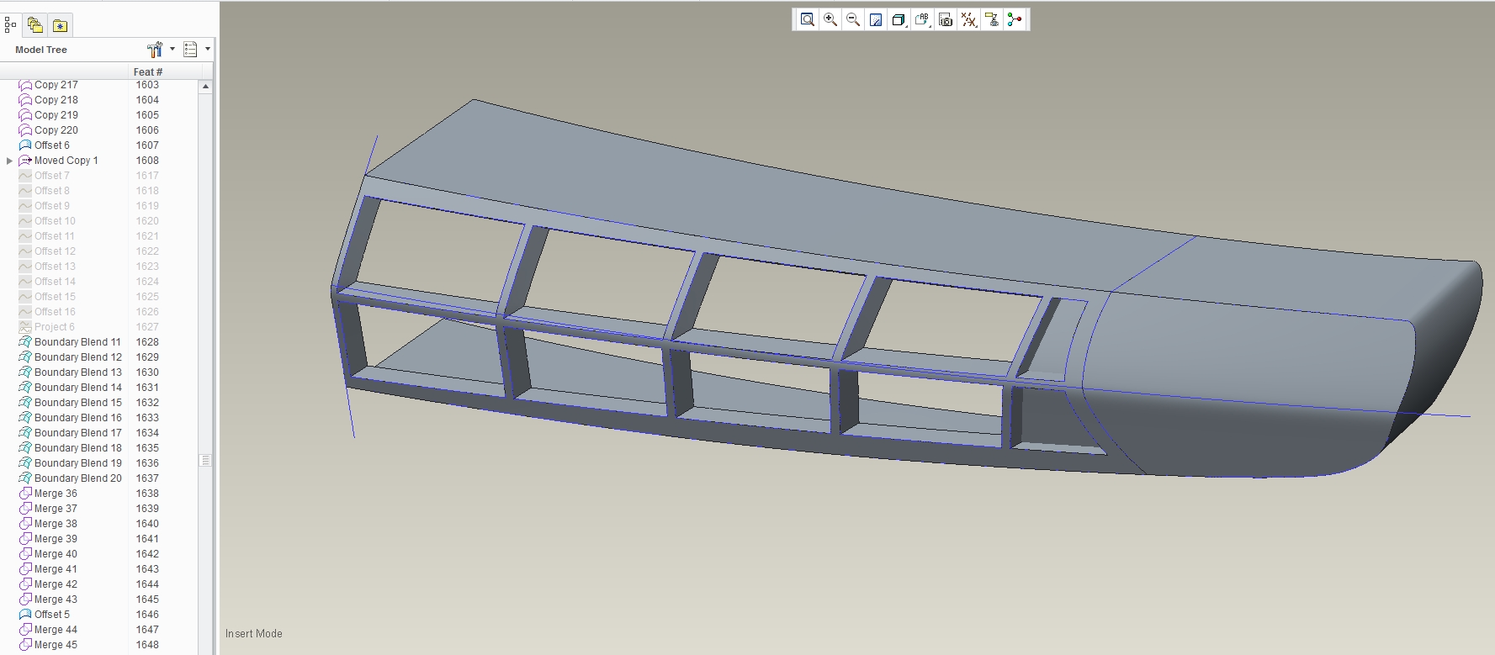Select Boundary Blend 17

point(78,433)
